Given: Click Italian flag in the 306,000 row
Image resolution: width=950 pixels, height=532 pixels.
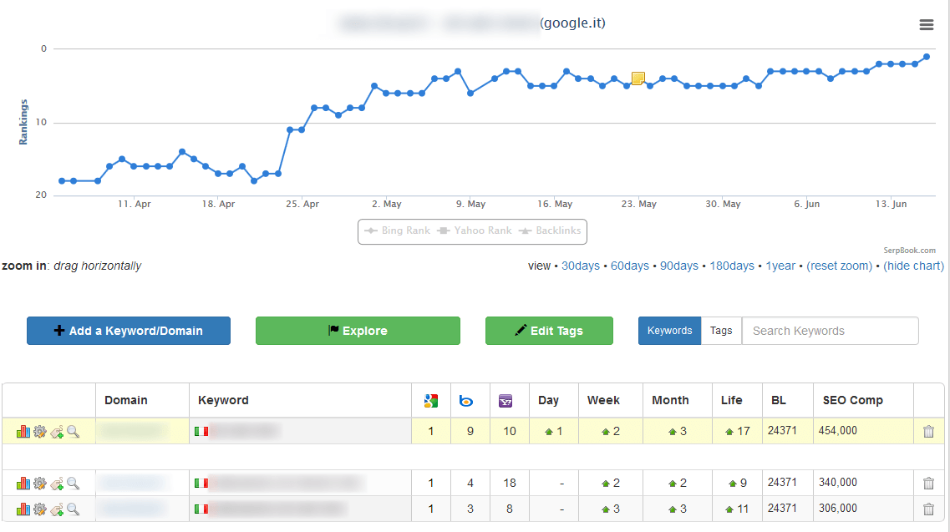Looking at the screenshot, I should point(201,509).
